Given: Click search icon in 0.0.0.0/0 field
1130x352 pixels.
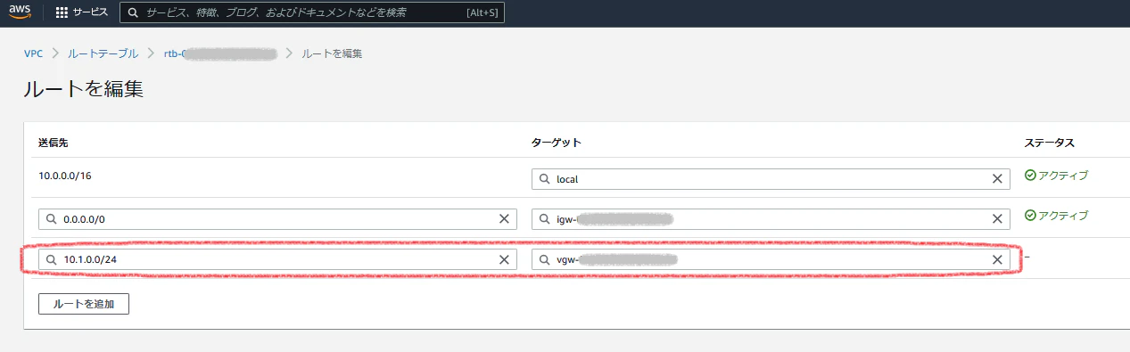Looking at the screenshot, I should [x=51, y=219].
